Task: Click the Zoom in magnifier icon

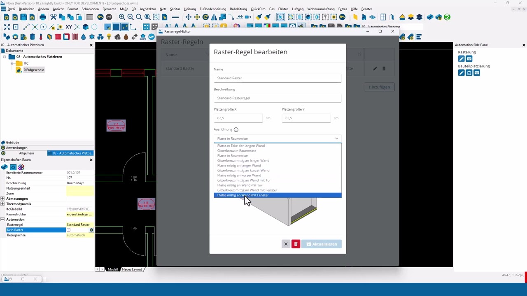Action: coord(122,17)
